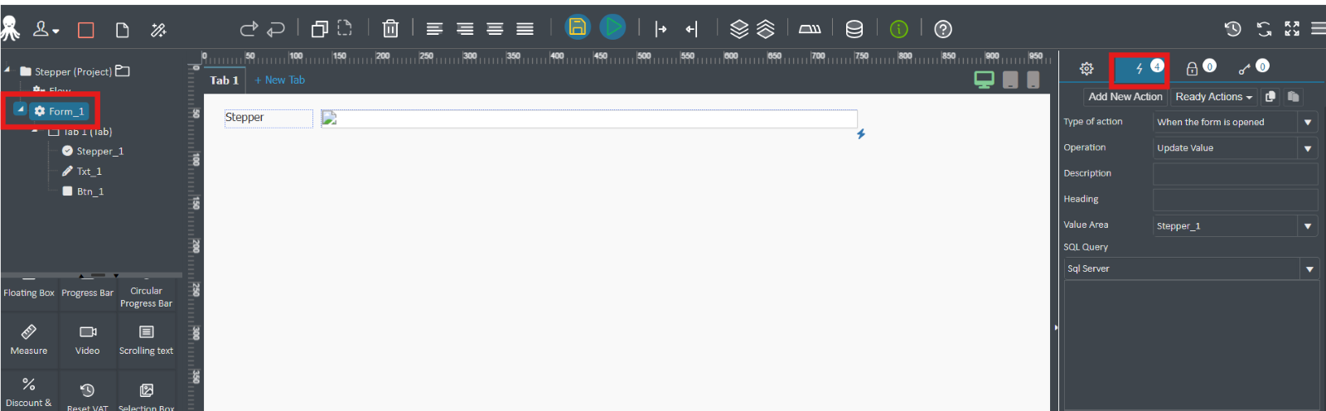1326x411 pixels.
Task: Open the Value Area dropdown
Action: click(1235, 225)
